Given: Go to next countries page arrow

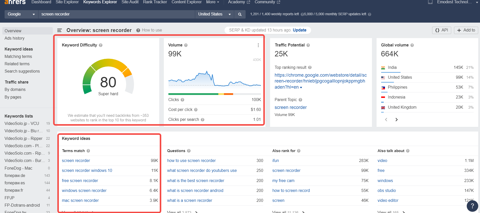Looking at the screenshot, I should click(396, 120).
